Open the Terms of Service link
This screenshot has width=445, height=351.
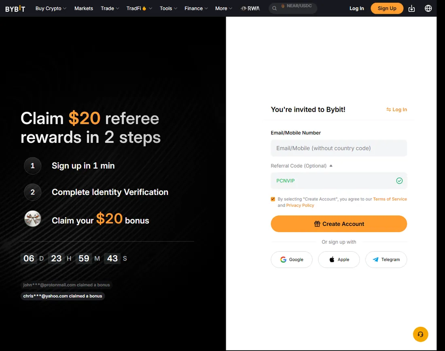pyautogui.click(x=390, y=199)
